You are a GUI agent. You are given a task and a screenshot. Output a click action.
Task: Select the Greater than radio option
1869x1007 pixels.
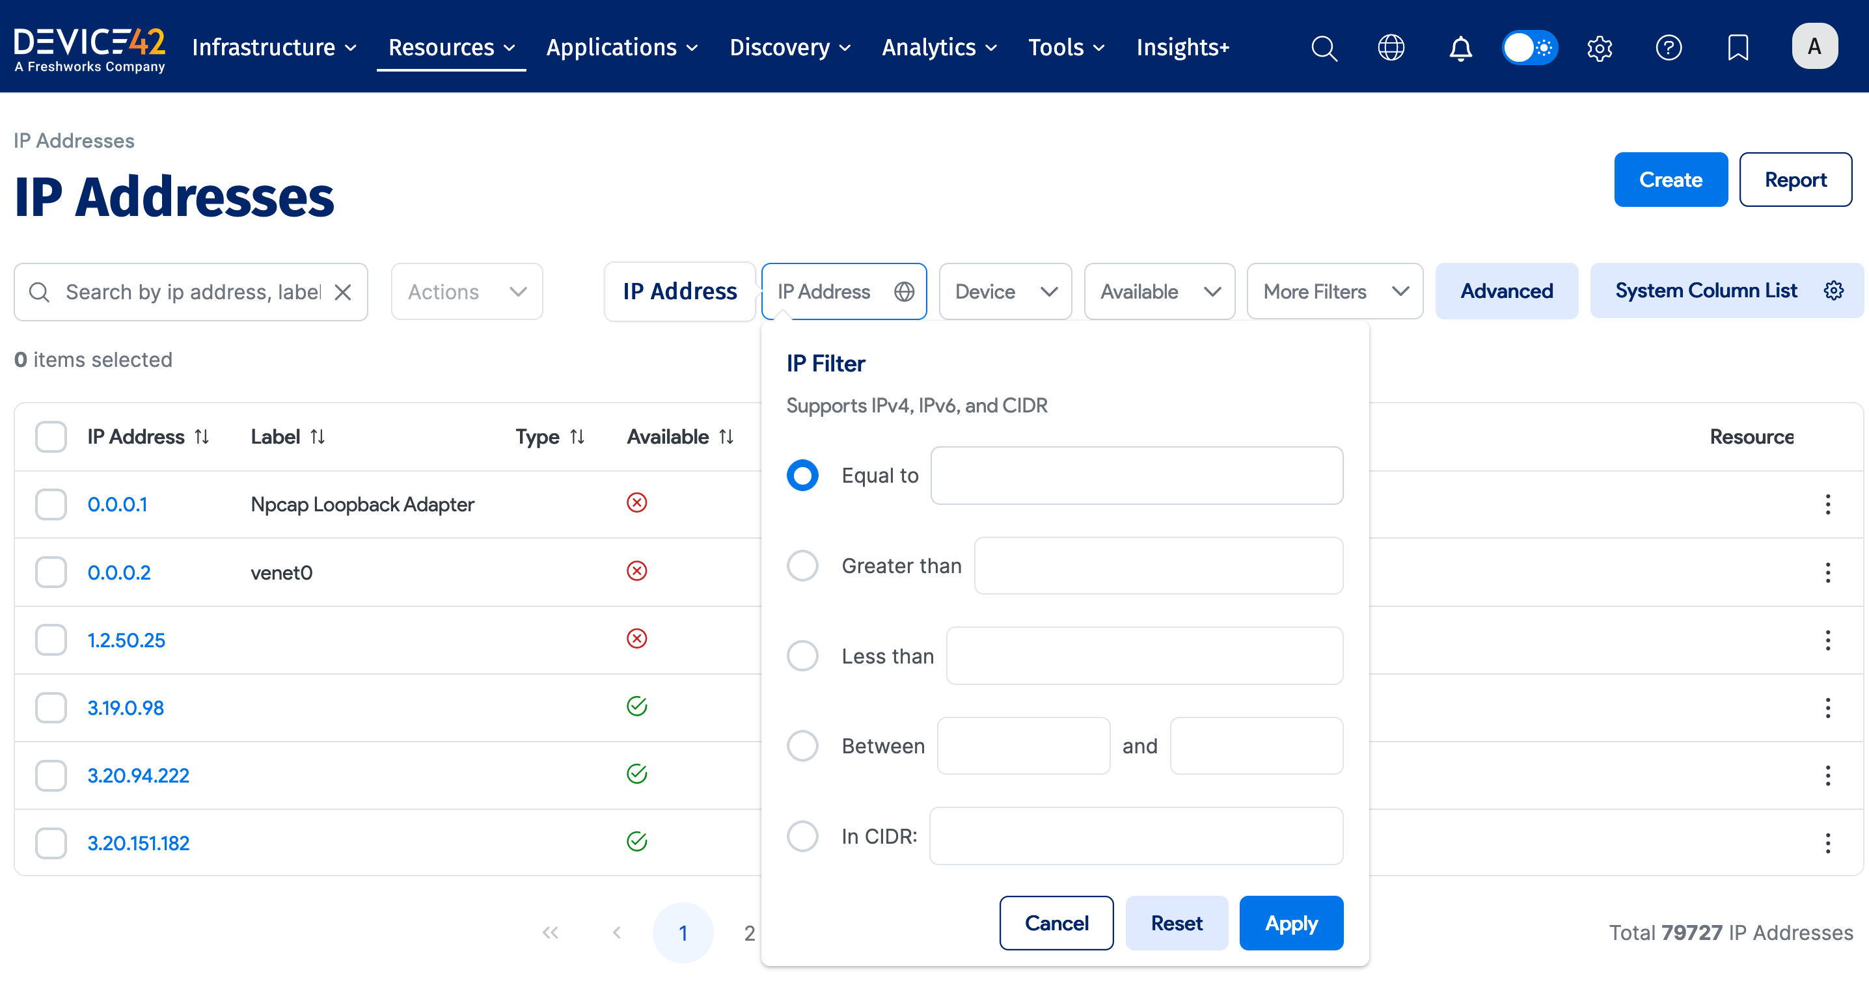802,565
